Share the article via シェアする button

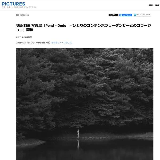(x=126, y=15)
